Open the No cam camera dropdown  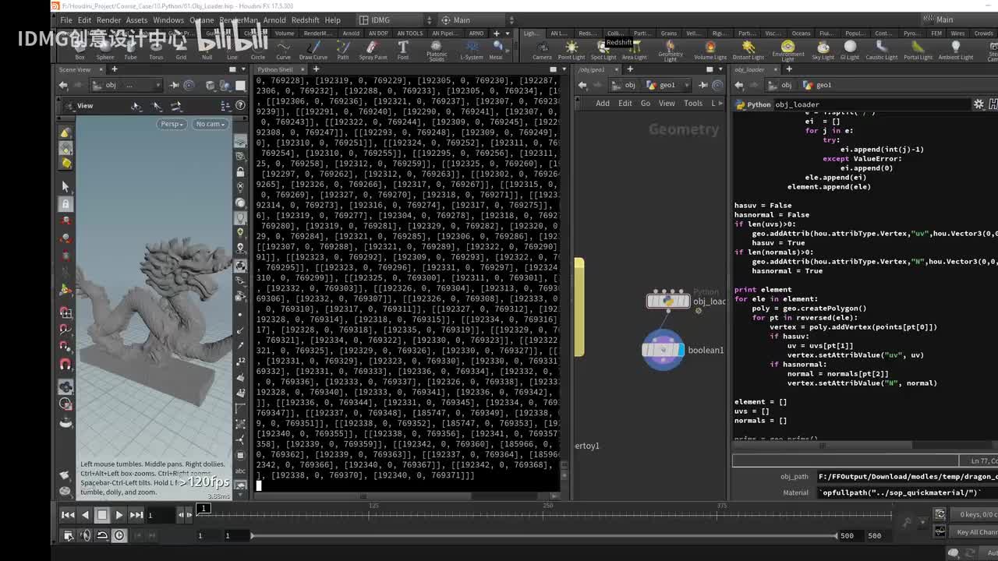[211, 124]
